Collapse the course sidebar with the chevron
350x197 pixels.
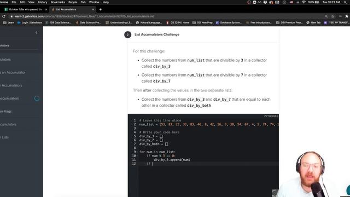click(37, 33)
